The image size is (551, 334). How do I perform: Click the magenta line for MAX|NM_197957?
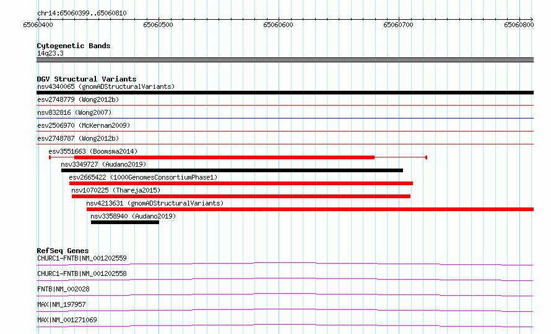click(x=285, y=310)
